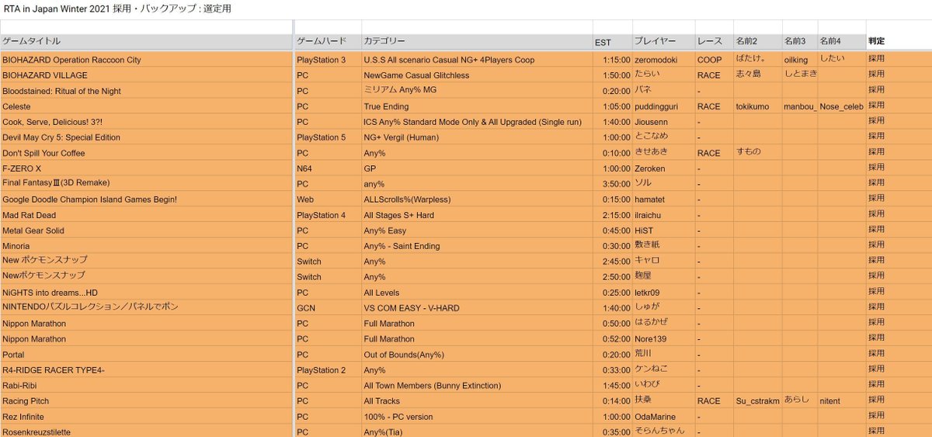Select the PlayStation 4 hardware cell
932x437 pixels.
tap(327, 214)
